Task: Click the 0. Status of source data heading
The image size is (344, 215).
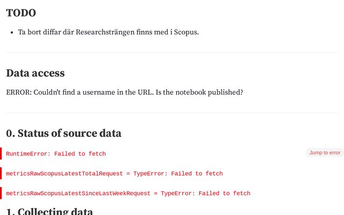Action: [63, 133]
